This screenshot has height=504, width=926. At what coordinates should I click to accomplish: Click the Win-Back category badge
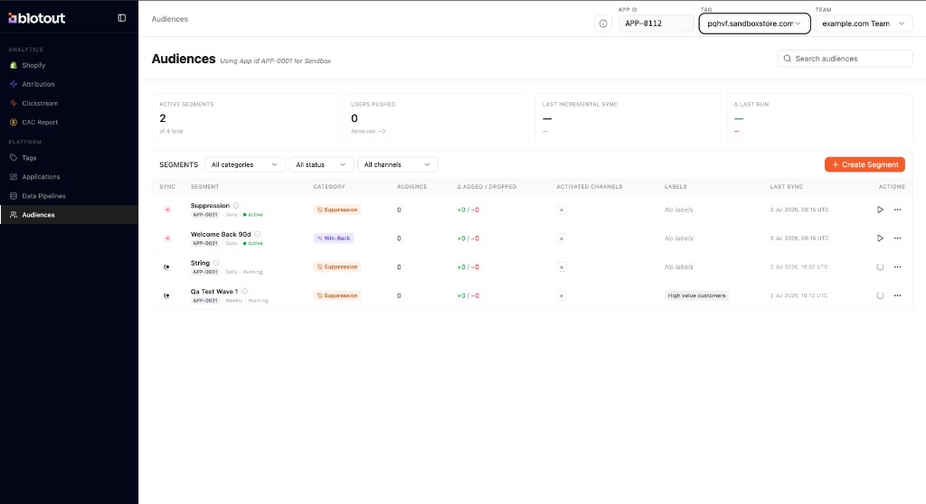pos(334,238)
